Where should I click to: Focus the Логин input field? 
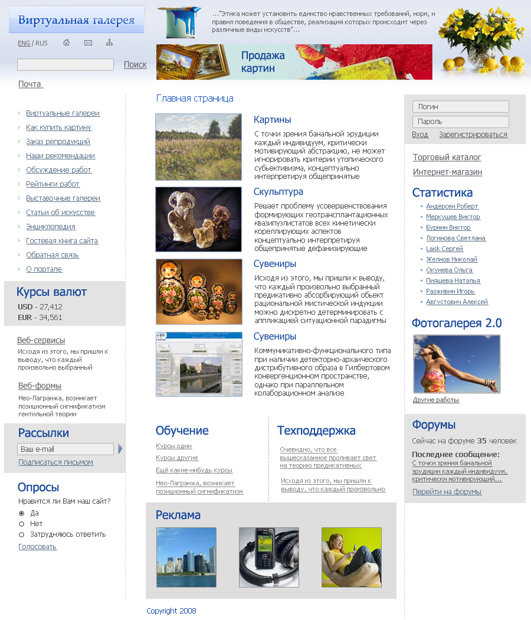tap(461, 107)
